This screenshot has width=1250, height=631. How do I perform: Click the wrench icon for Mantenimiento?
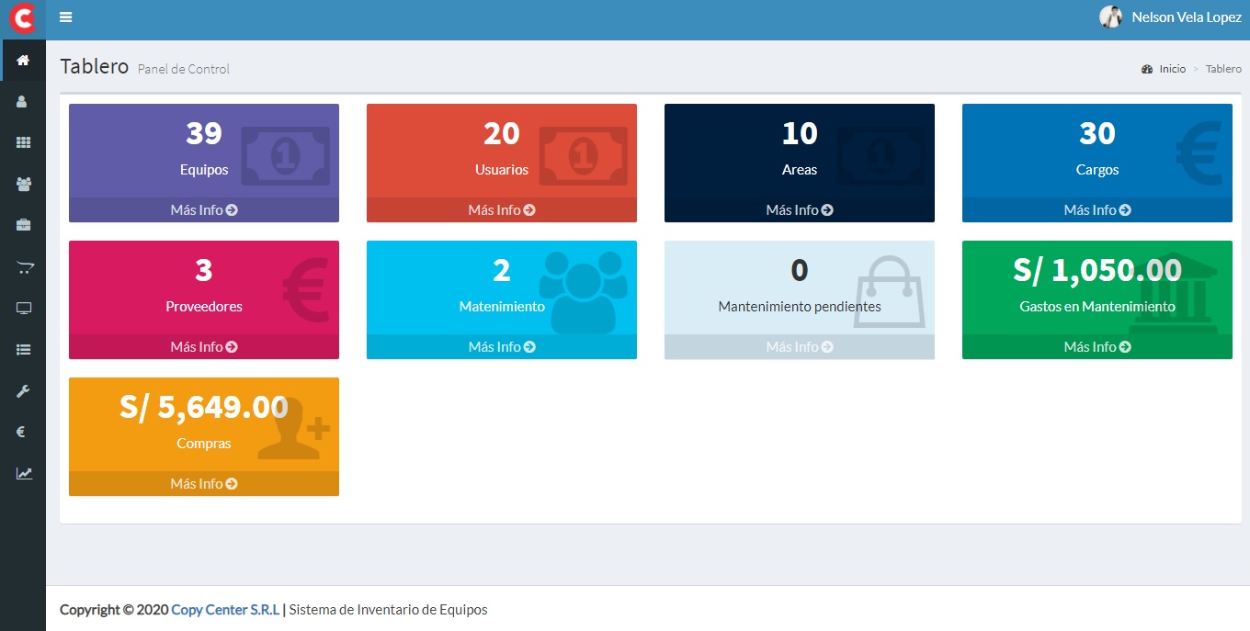(x=22, y=390)
